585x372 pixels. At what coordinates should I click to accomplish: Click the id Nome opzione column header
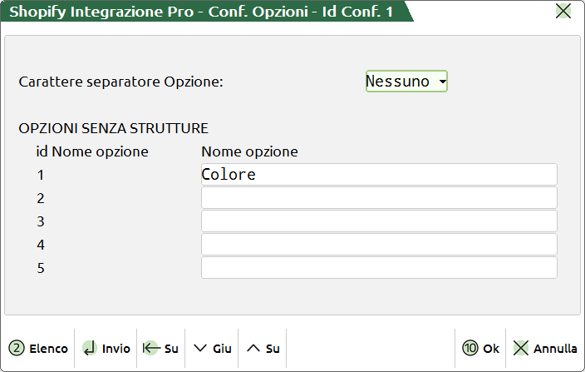92,151
